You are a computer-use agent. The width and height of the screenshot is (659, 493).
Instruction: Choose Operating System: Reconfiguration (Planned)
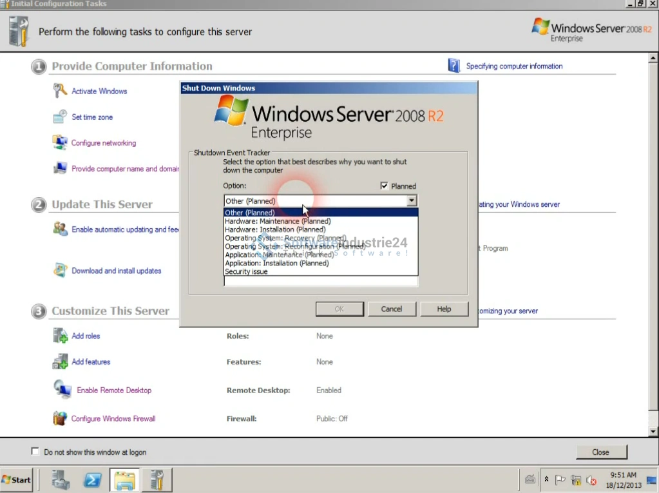[294, 246]
